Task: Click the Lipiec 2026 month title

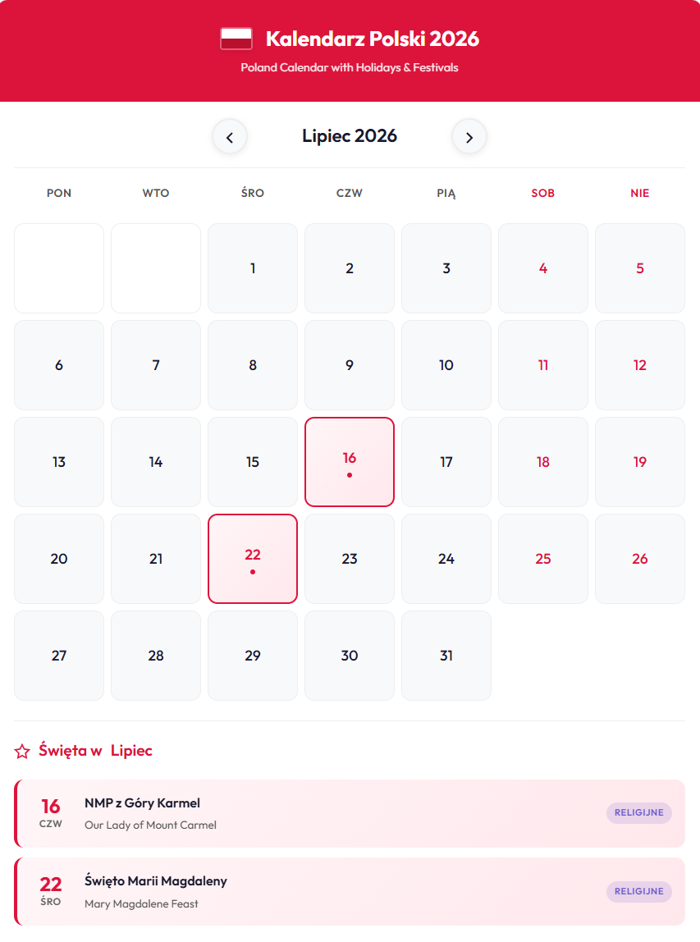Action: pyautogui.click(x=350, y=136)
